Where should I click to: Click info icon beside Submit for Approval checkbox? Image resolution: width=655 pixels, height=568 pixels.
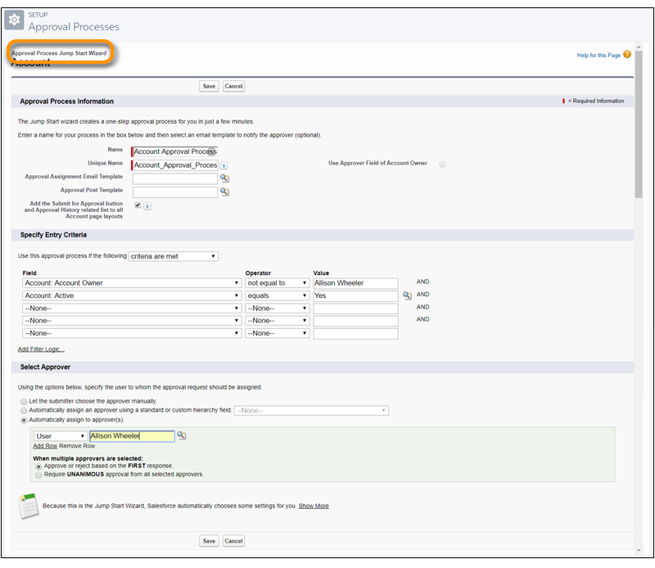coord(147,206)
